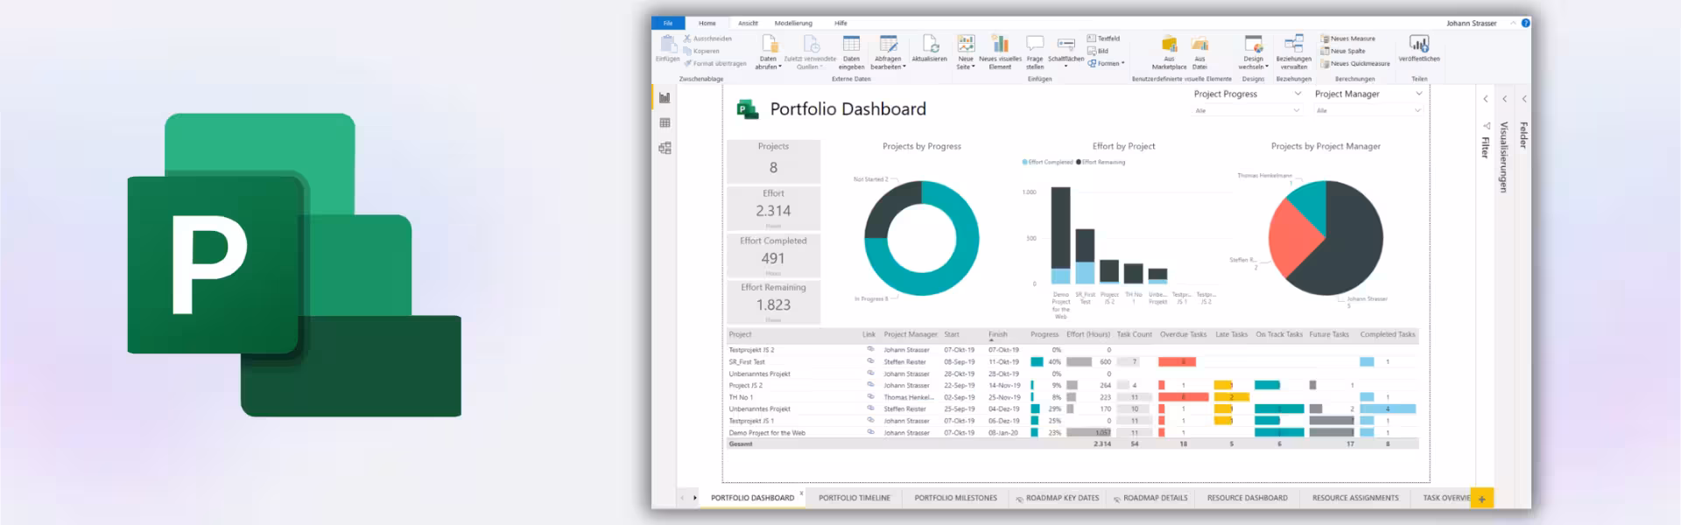Click the Aktualisieren refresh icon
The height and width of the screenshot is (525, 1681).
pyautogui.click(x=930, y=44)
